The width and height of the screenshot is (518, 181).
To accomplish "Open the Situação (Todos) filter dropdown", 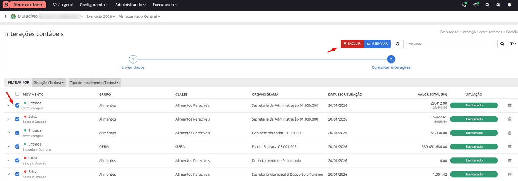I will 49,83.
